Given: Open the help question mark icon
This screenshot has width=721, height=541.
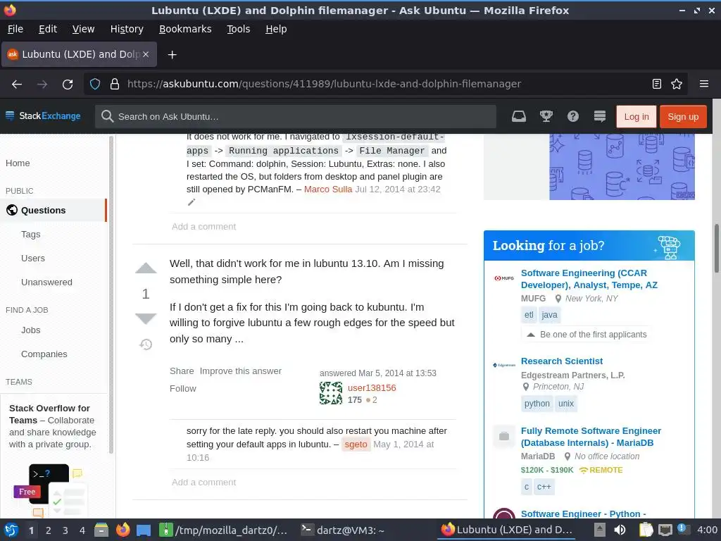Looking at the screenshot, I should tap(572, 116).
